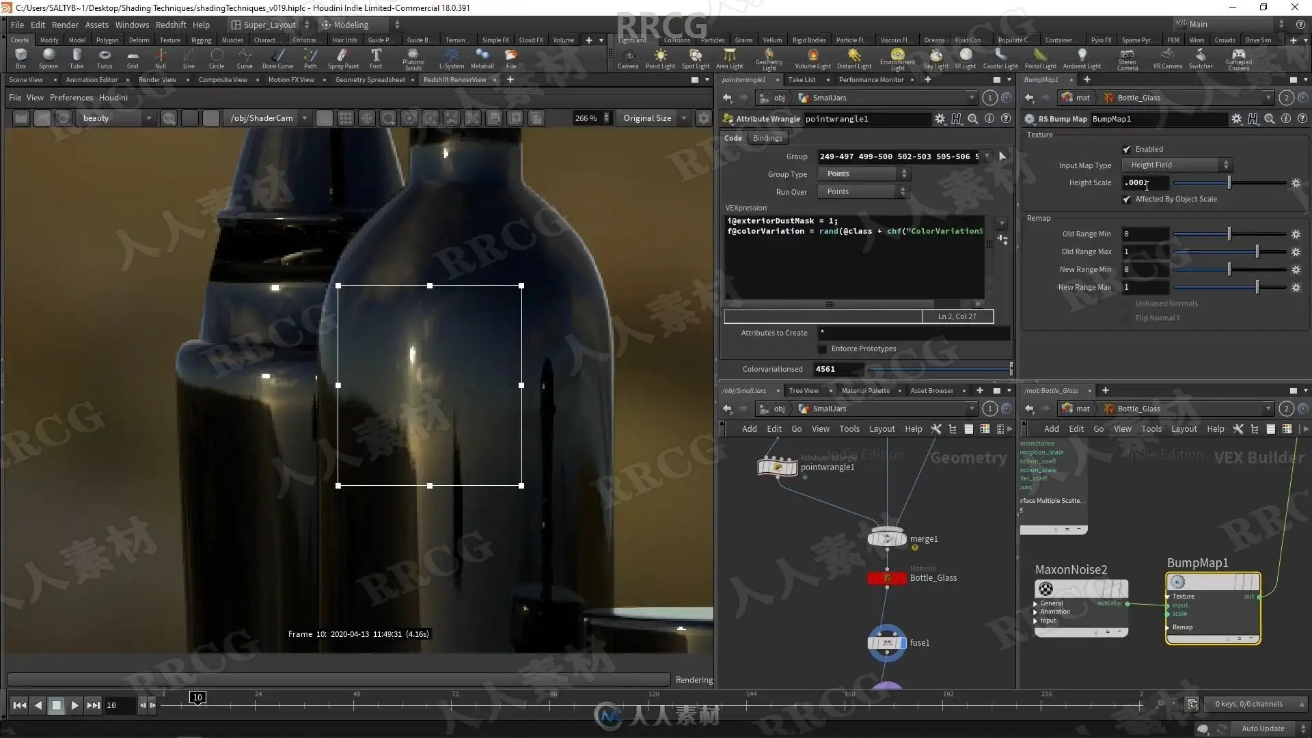Image resolution: width=1312 pixels, height=738 pixels.
Task: Click the Torus shelf tool
Action: 104,57
